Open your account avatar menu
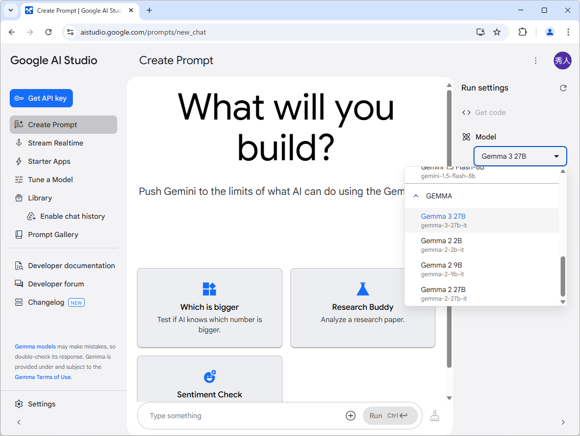This screenshot has height=436, width=580. [562, 61]
